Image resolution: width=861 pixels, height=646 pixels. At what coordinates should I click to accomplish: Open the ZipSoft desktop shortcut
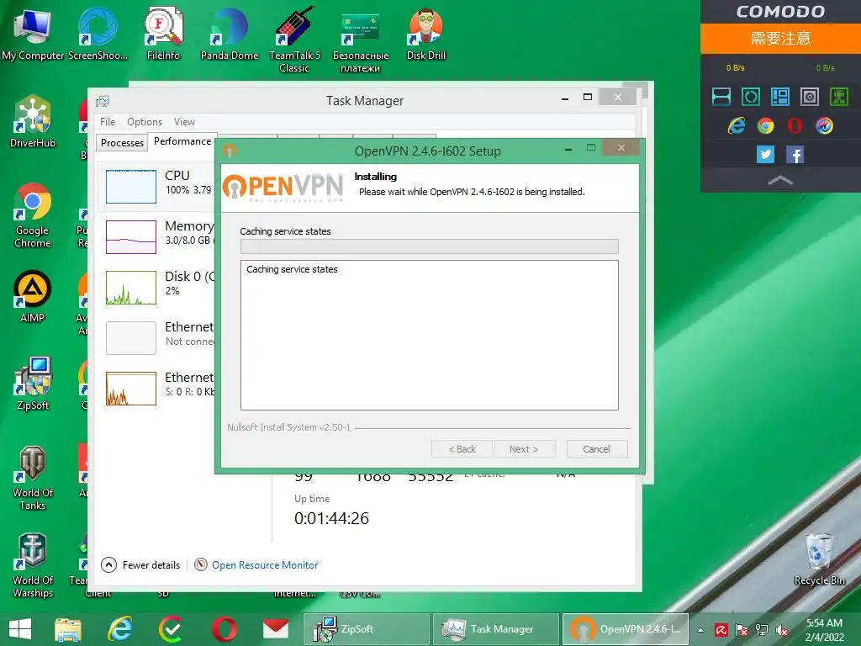pyautogui.click(x=33, y=384)
